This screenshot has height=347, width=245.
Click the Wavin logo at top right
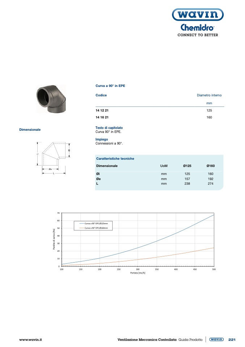tap(197, 15)
